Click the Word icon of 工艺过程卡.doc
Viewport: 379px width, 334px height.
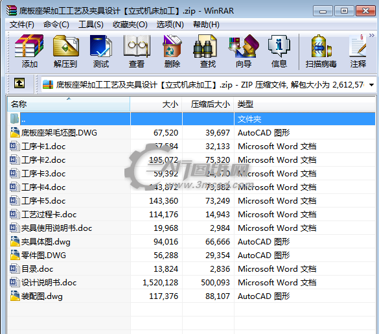(15, 214)
